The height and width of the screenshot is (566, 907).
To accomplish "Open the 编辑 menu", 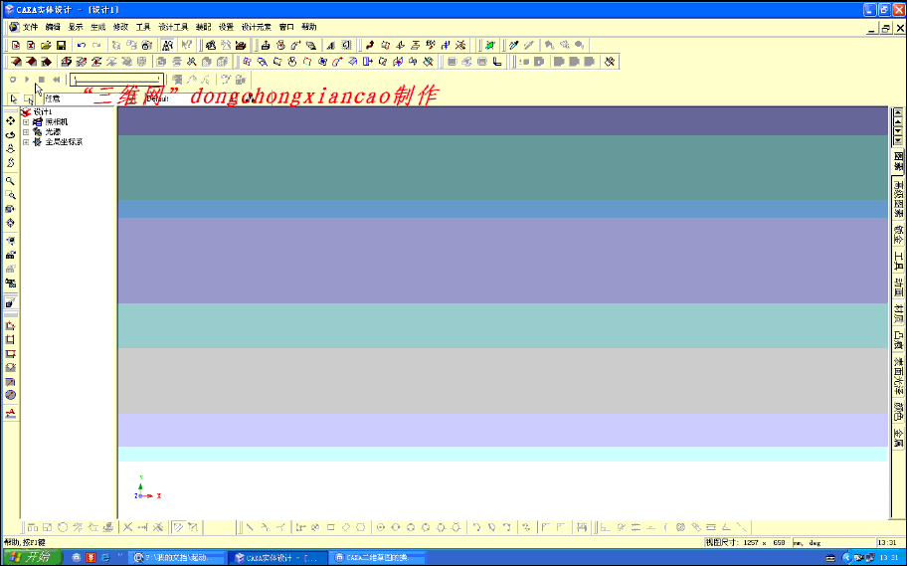I will tap(53, 27).
